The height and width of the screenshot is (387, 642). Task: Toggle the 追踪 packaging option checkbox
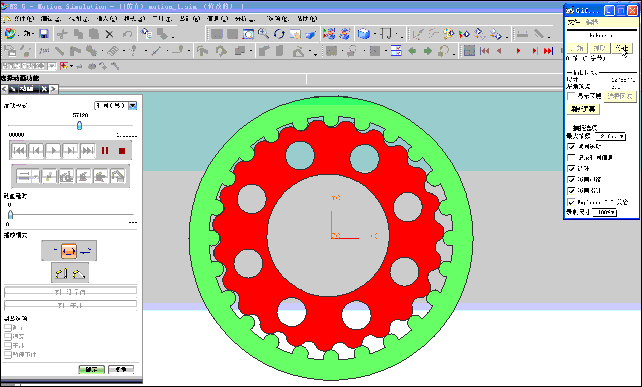point(7,336)
